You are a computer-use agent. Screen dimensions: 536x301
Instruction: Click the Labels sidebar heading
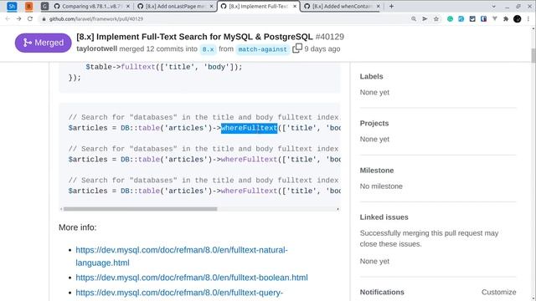[x=371, y=76]
